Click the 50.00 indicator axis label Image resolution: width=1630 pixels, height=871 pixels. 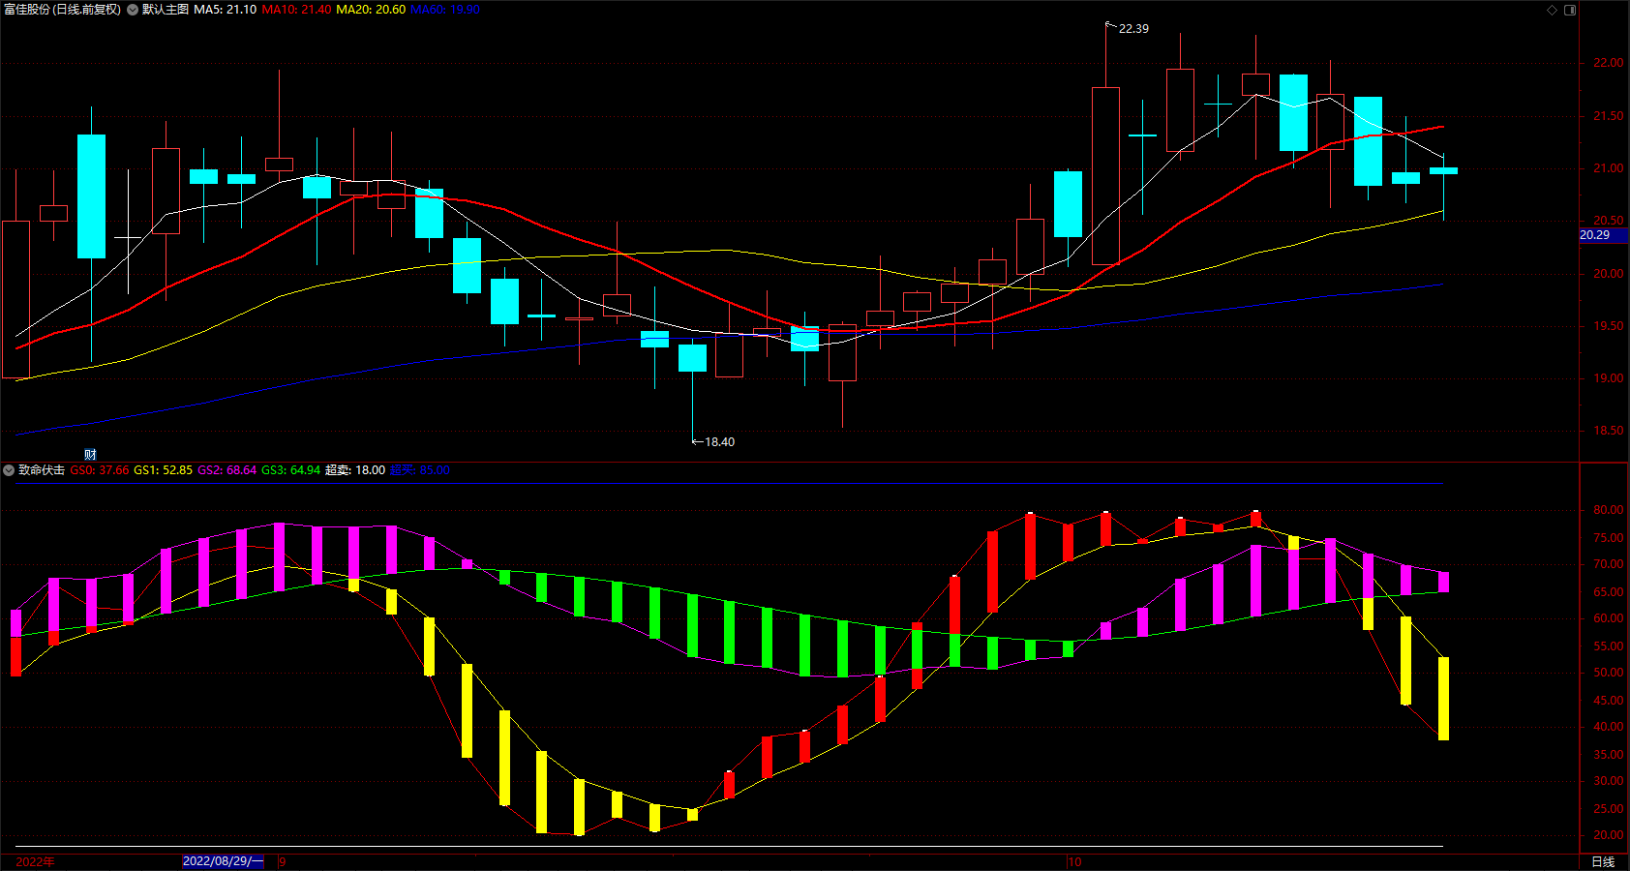1609,673
